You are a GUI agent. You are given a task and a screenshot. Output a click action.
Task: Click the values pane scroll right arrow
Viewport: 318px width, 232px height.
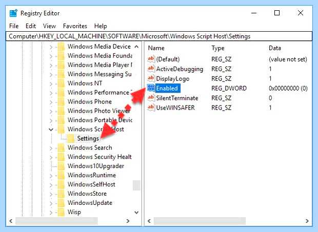(x=307, y=221)
